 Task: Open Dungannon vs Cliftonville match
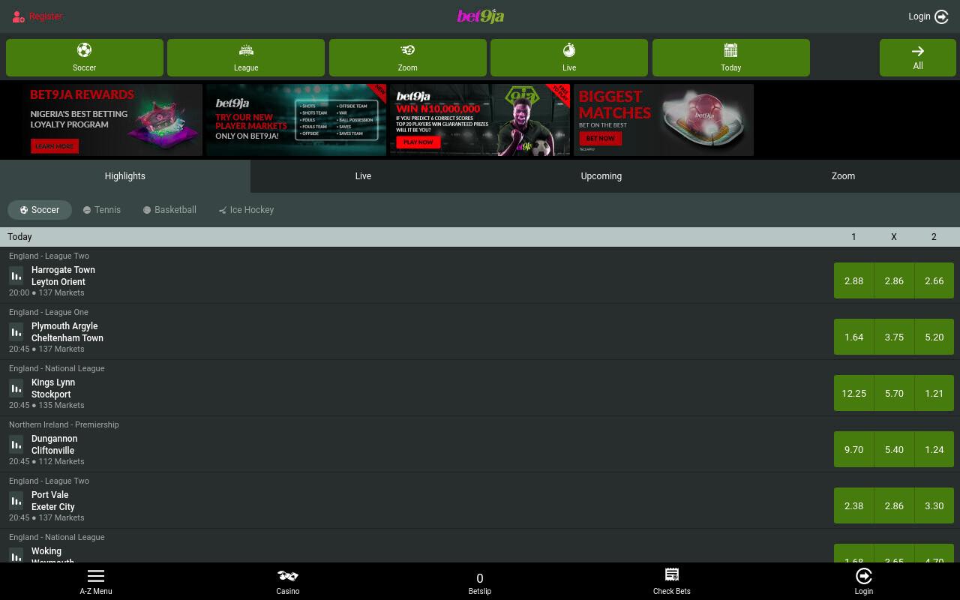54,445
